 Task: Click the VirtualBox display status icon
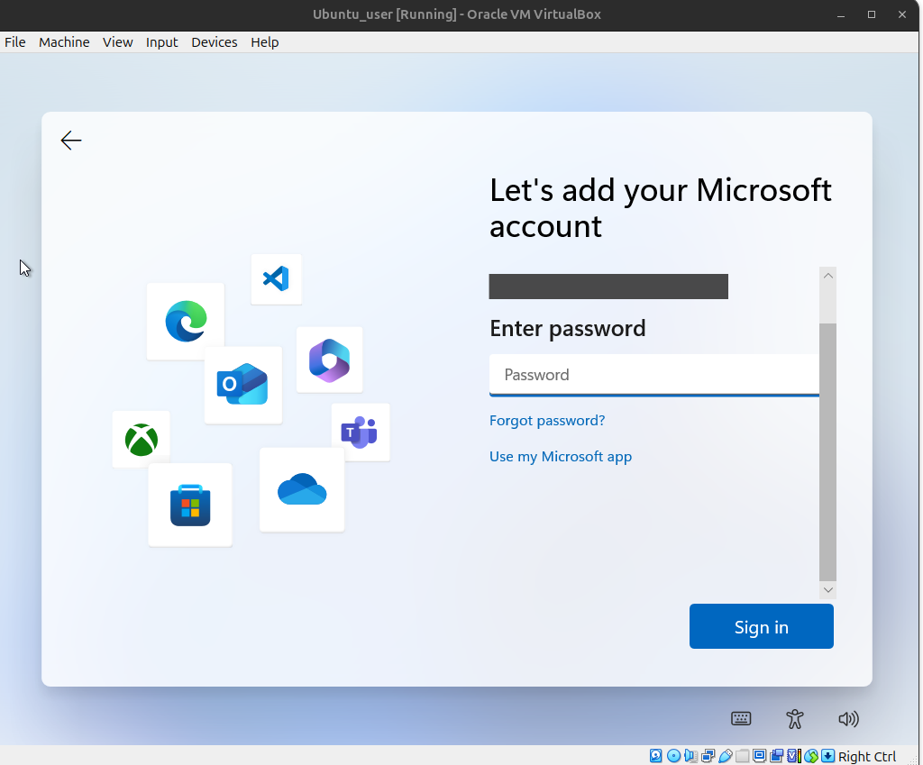[759, 756]
